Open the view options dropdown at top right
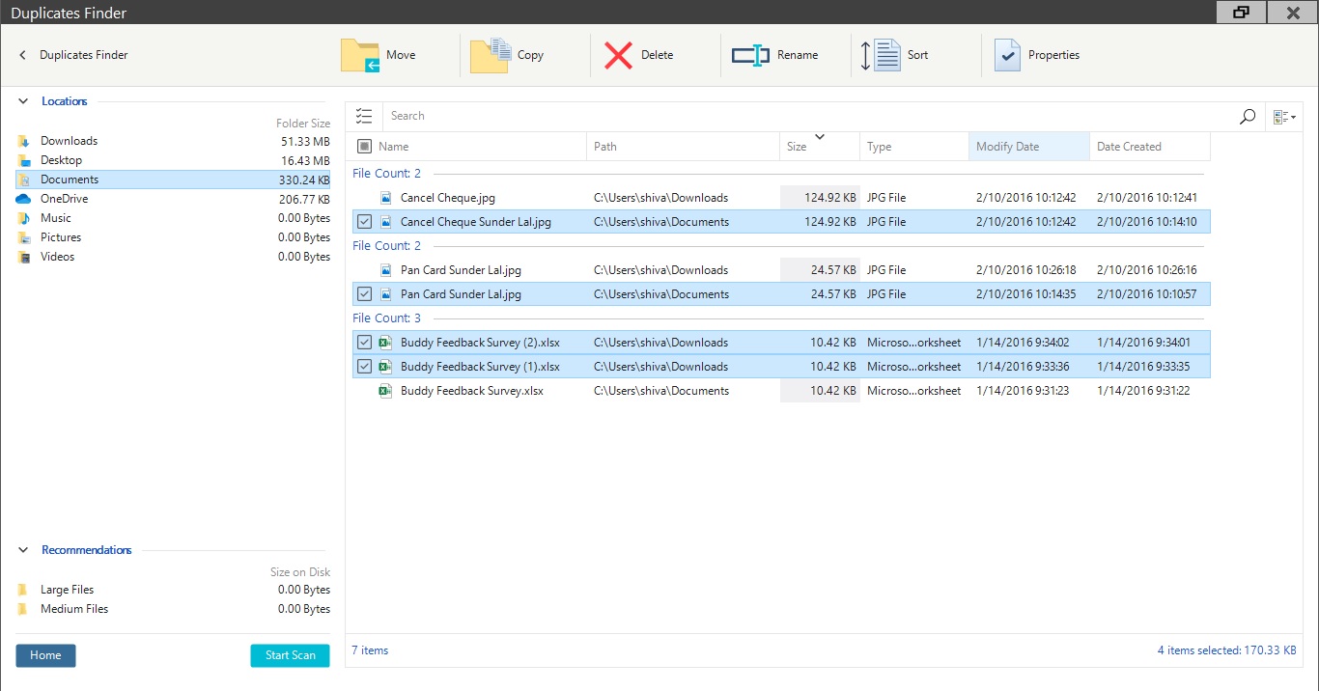 pos(1284,116)
